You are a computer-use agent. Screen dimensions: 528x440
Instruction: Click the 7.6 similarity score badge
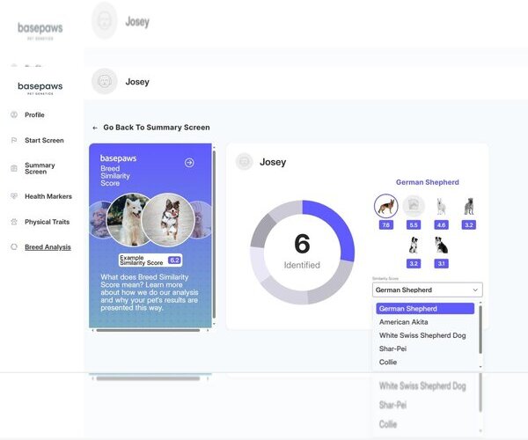[x=386, y=225]
